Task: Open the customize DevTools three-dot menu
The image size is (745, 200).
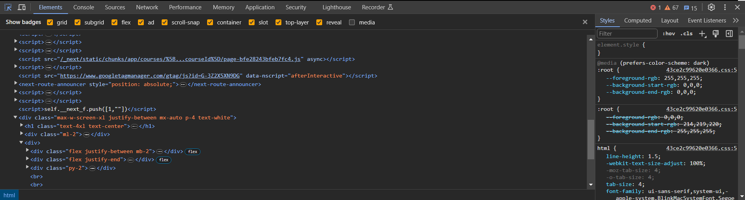Action: pyautogui.click(x=725, y=7)
